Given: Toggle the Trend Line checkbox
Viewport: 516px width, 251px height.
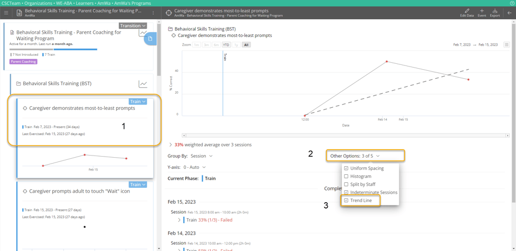Looking at the screenshot, I should pyautogui.click(x=346, y=201).
